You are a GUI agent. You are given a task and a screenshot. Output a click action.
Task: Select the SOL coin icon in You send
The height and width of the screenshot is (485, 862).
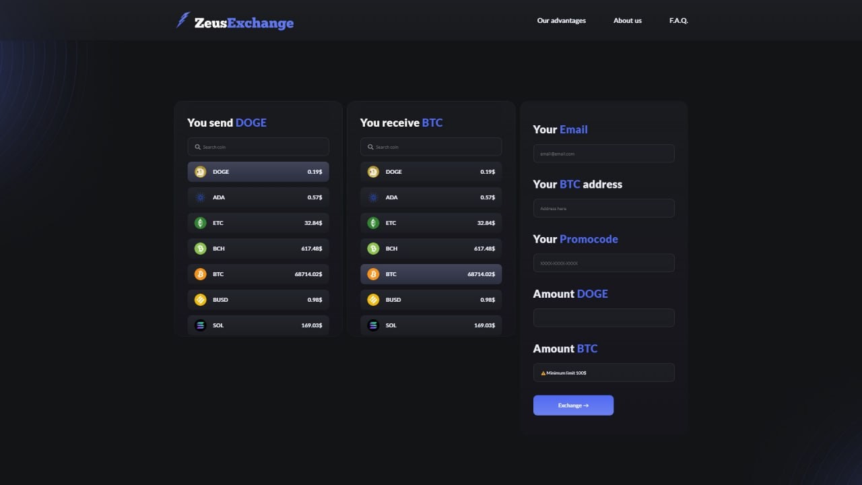click(200, 325)
